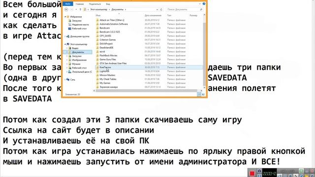Image resolution: width=315 pixels, height=177 pixels.
Task: Switch to the Вид ribbon tab
Action: (x=108, y=4)
